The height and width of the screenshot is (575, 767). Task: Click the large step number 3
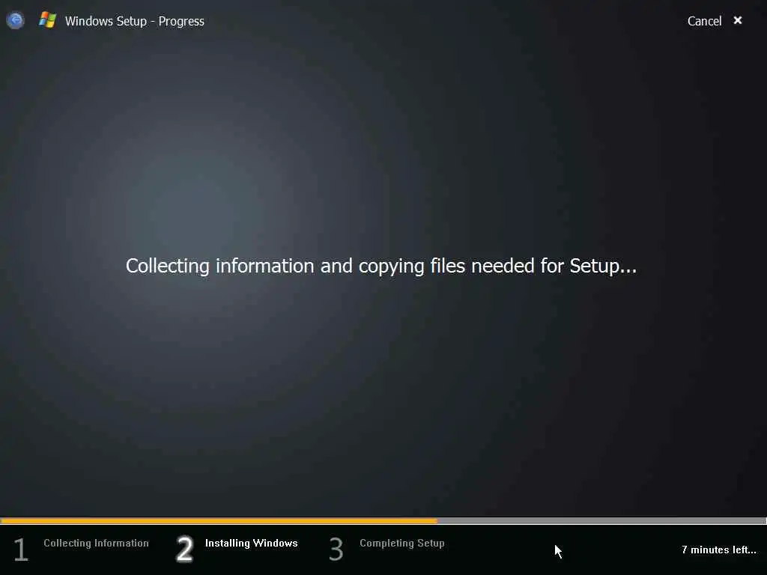click(x=336, y=549)
